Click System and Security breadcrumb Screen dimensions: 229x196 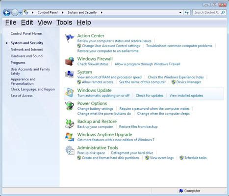click(x=82, y=12)
